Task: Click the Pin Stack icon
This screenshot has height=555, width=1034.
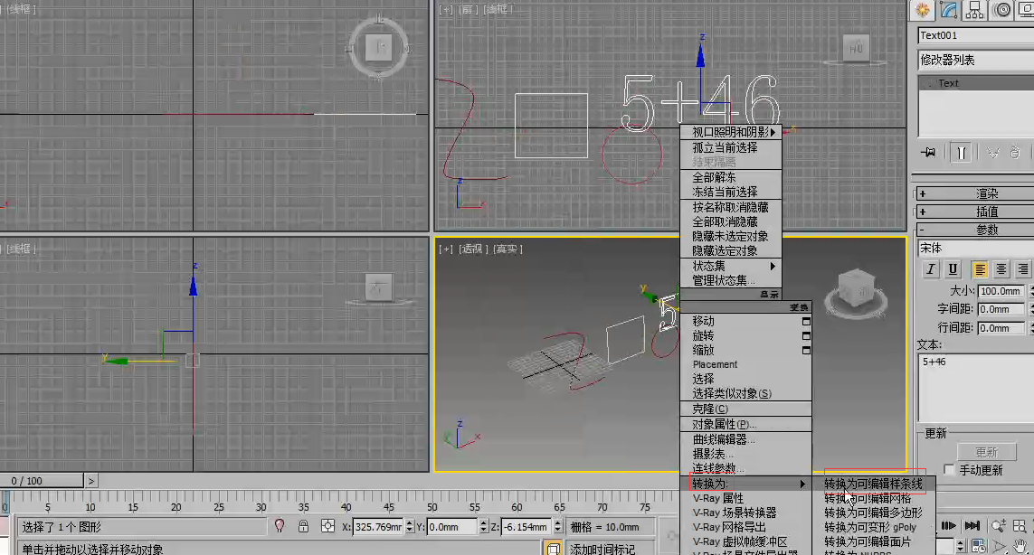Action: coord(928,152)
